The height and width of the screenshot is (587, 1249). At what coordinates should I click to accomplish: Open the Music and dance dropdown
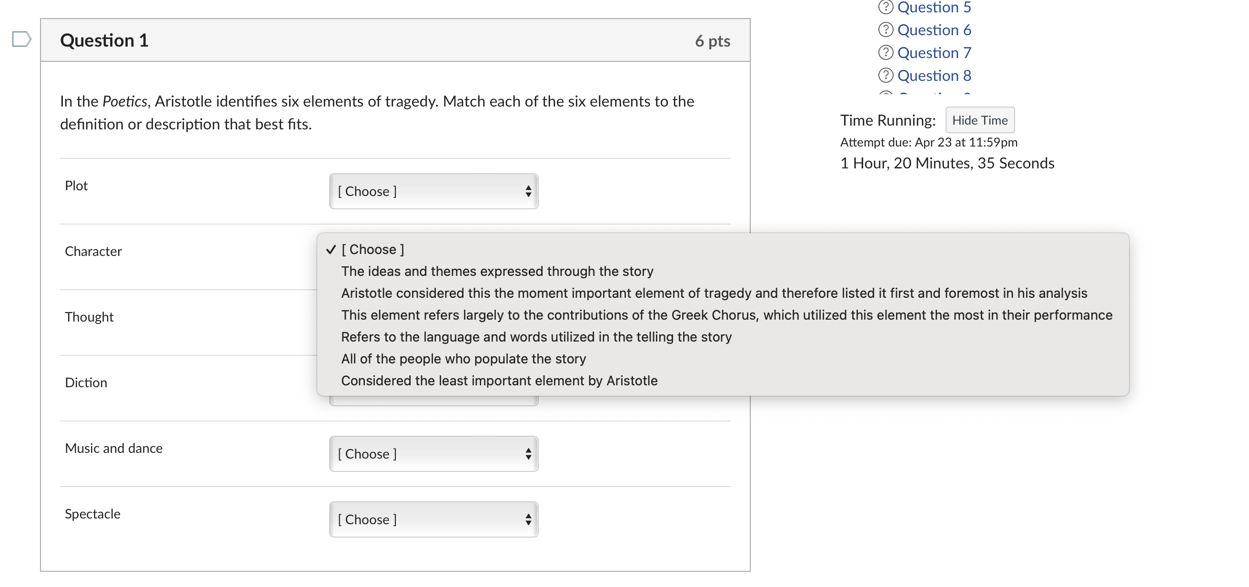[x=433, y=454]
